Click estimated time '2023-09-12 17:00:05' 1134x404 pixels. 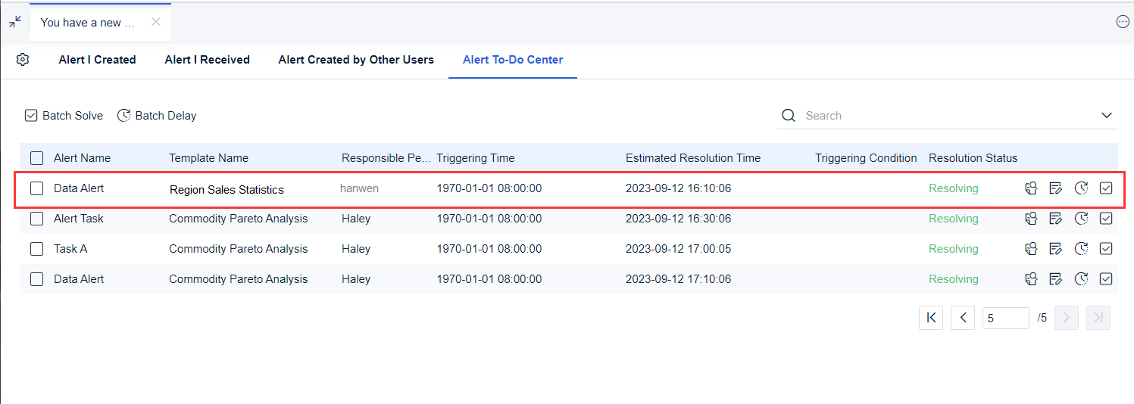tap(678, 249)
